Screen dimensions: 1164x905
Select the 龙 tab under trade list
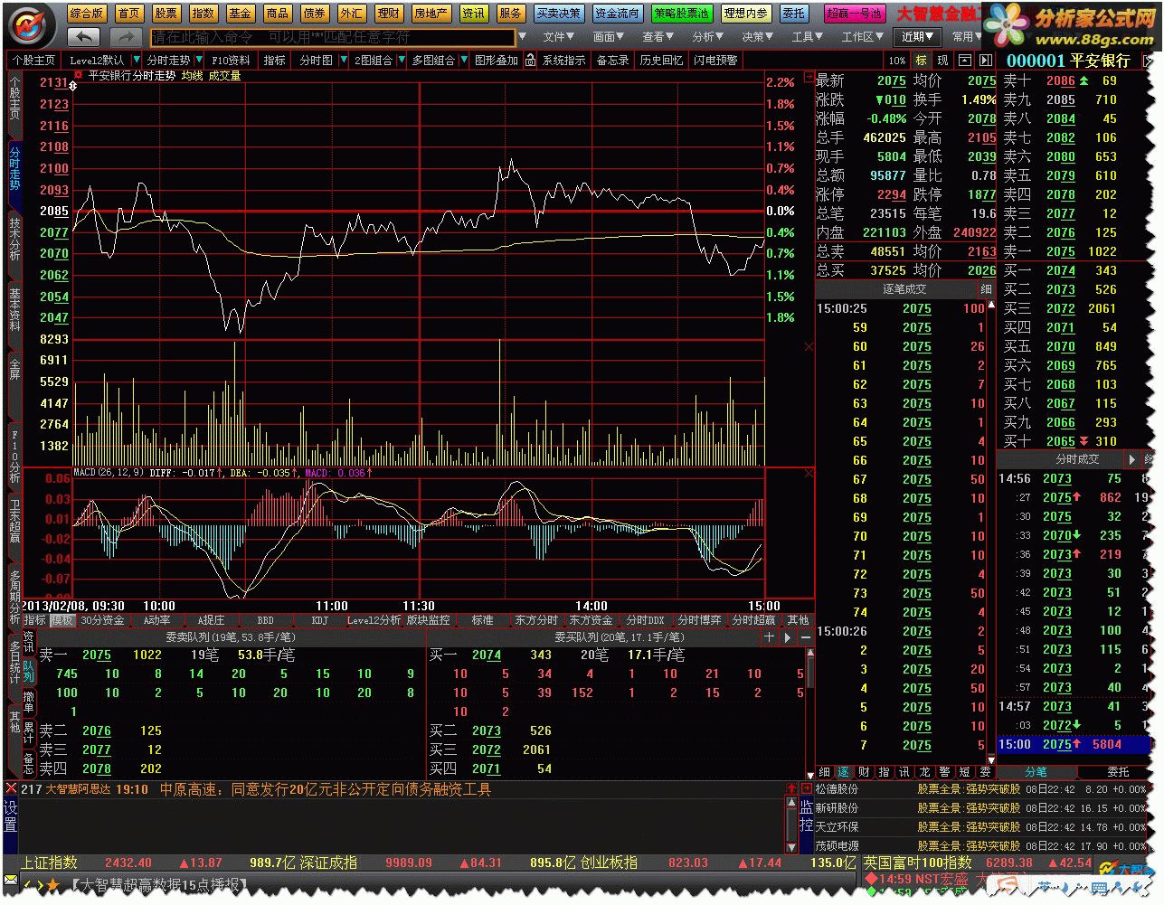click(x=924, y=772)
